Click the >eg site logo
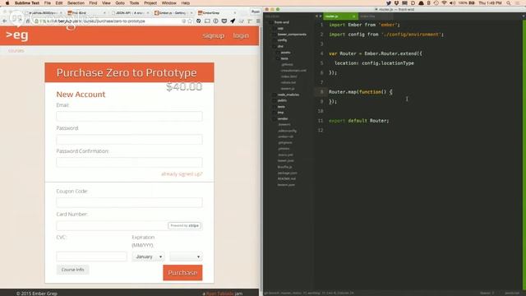 point(17,35)
